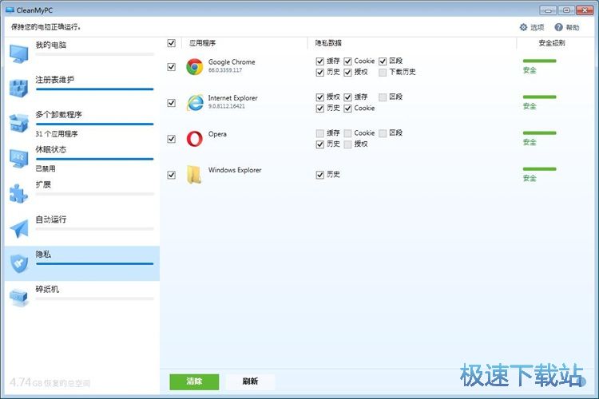The width and height of the screenshot is (599, 399).
Task: Toggle Internet Explorer's Cookie checkbox
Action: pyautogui.click(x=347, y=109)
